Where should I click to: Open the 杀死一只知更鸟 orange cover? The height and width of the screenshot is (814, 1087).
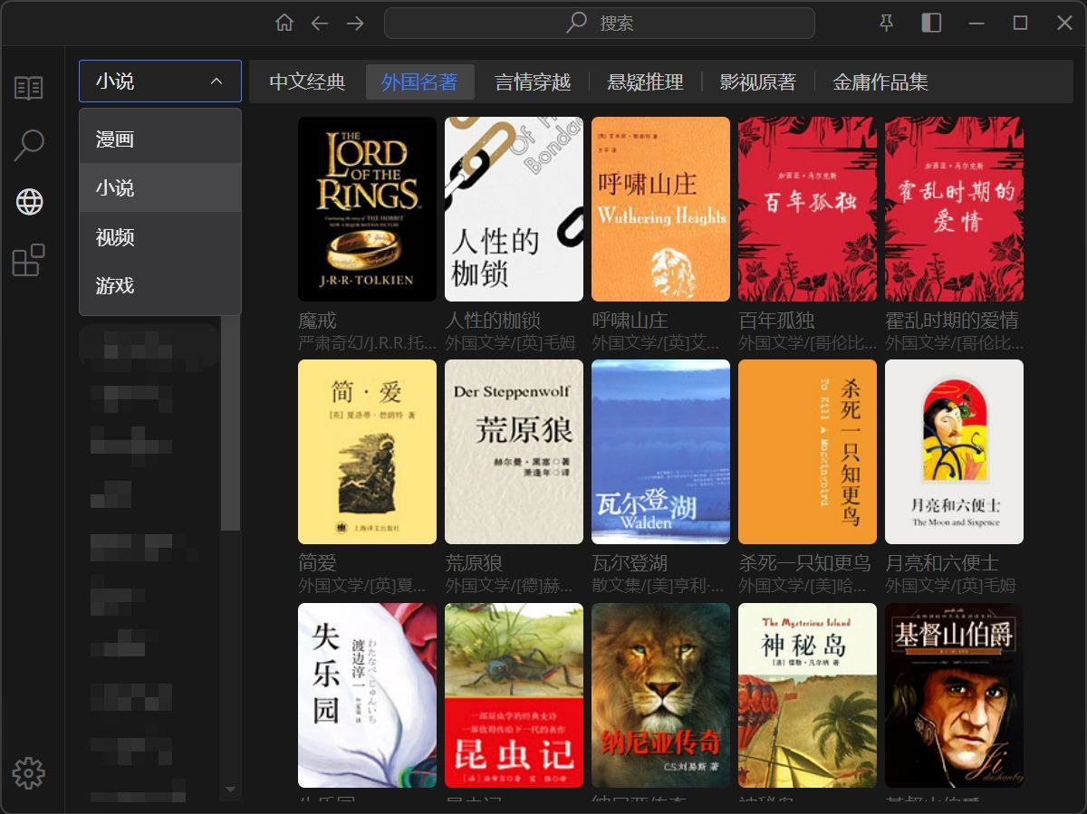point(807,452)
